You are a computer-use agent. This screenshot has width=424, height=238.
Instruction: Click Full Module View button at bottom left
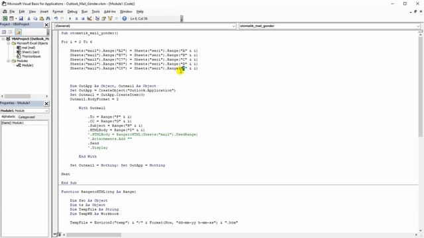[x=60, y=235]
